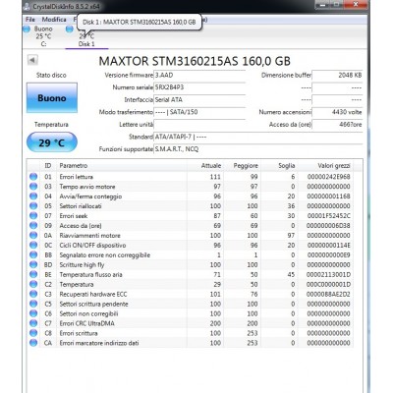Click the Numero accensioni value field

tap(337, 112)
